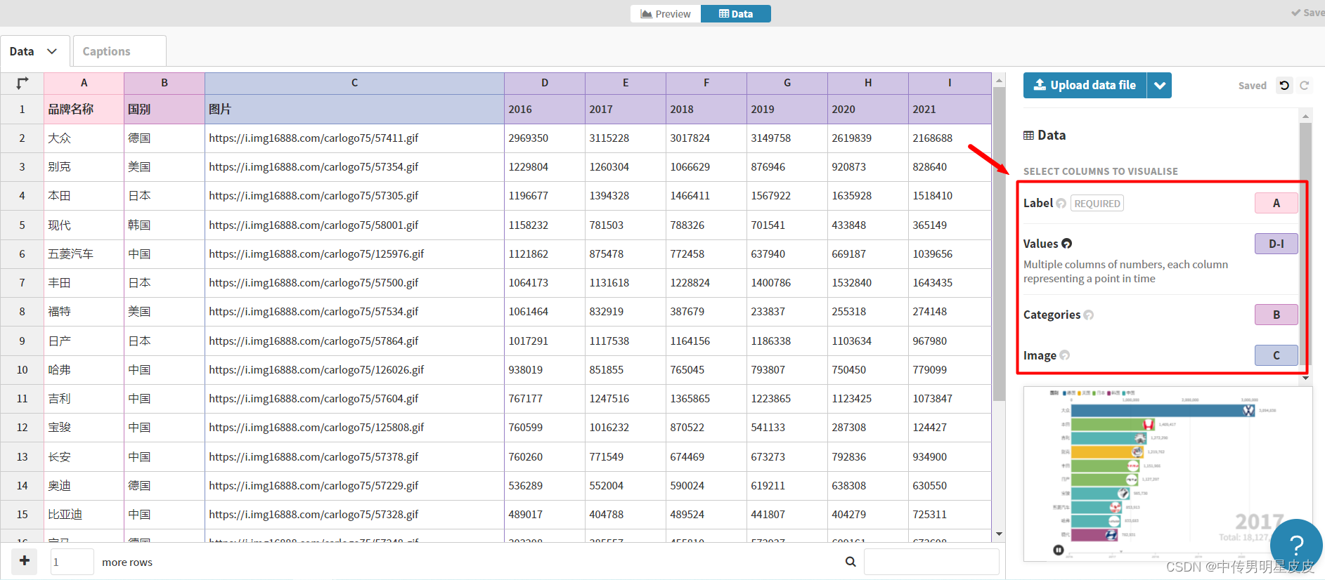Screen dimensions: 1325x580
Task: Select column B header
Action: 164,83
